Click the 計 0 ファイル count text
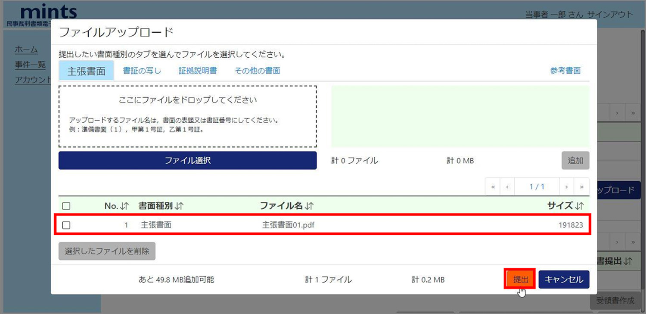646x314 pixels. (x=355, y=161)
